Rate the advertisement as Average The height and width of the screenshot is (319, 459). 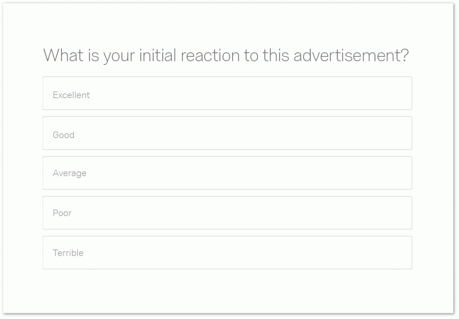pos(227,173)
